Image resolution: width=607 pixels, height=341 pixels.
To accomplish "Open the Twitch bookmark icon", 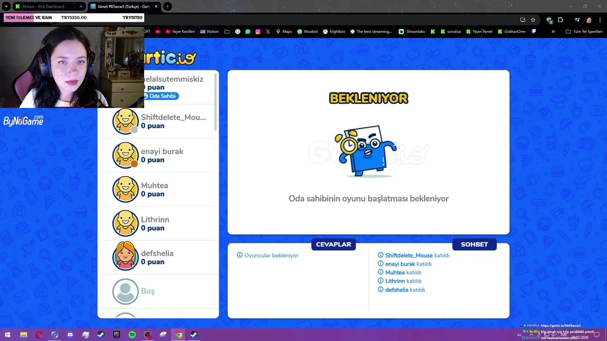I will 534,32.
